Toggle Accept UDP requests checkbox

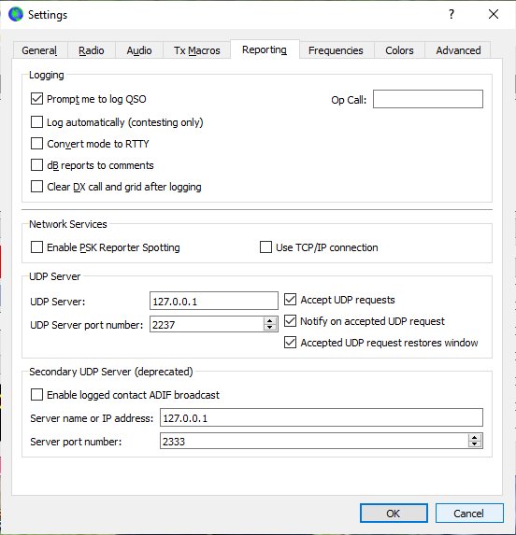291,300
